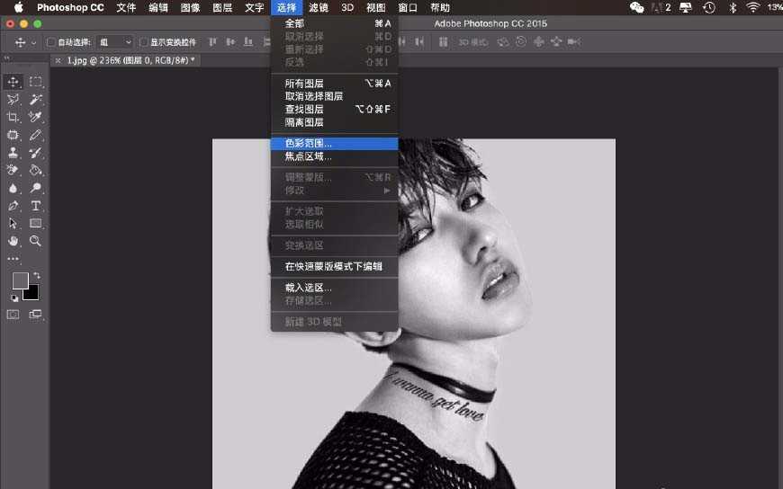The width and height of the screenshot is (783, 489).
Task: Tick the 显示变换控件 checkbox
Action: coord(144,42)
